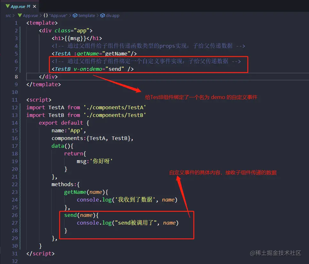Select the div.app breadcrumb item
Image resolution: width=309 pixels, height=264 pixels.
(x=112, y=15)
